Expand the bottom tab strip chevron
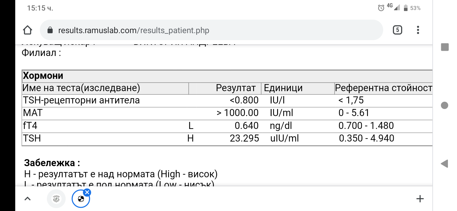The width and height of the screenshot is (457, 211). click(27, 199)
